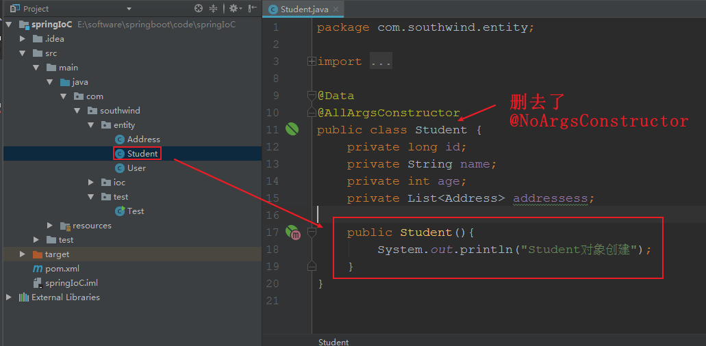706x346 pixels.
Task: Click the Address class icon
Action: pyautogui.click(x=119, y=139)
